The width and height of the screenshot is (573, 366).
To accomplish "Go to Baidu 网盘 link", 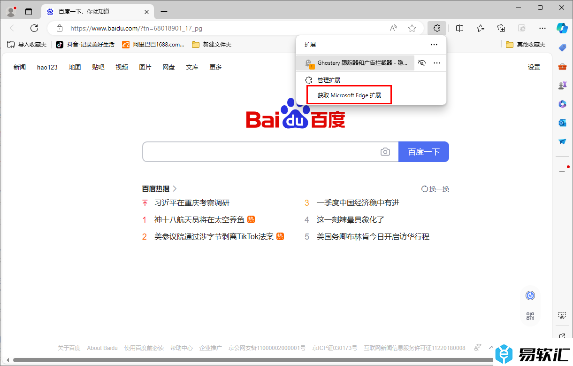I will click(168, 67).
